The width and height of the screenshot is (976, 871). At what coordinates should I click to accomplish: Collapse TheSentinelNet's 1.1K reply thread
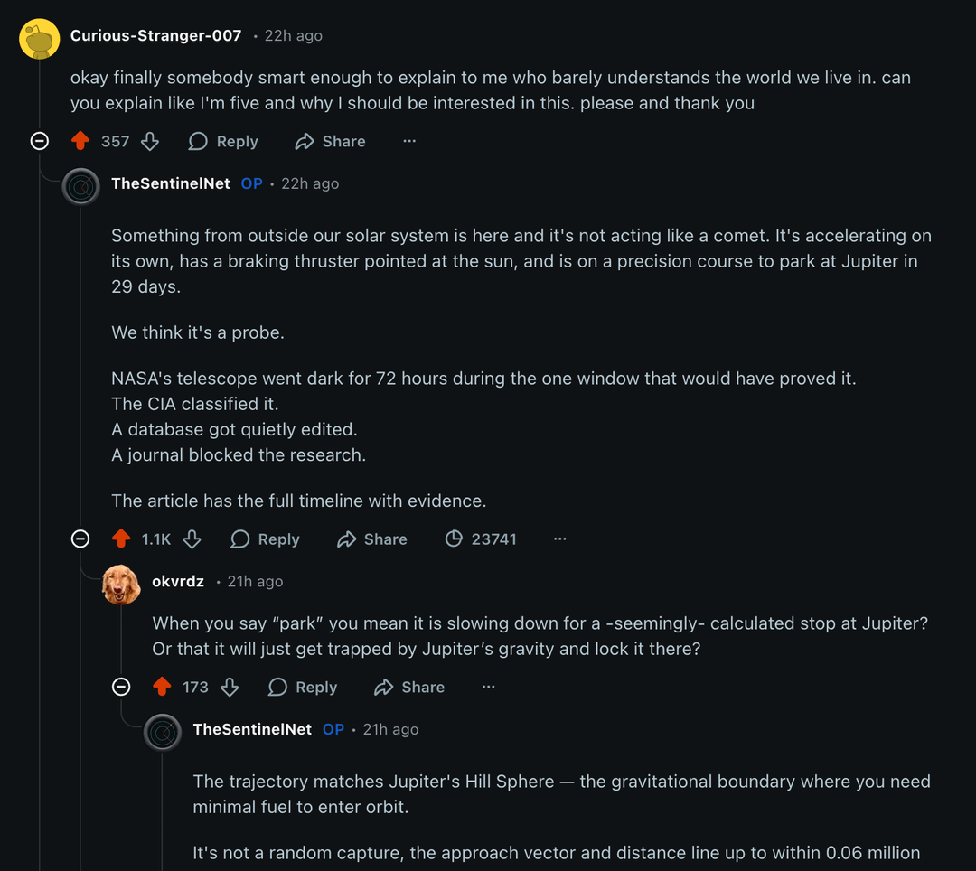(x=80, y=539)
